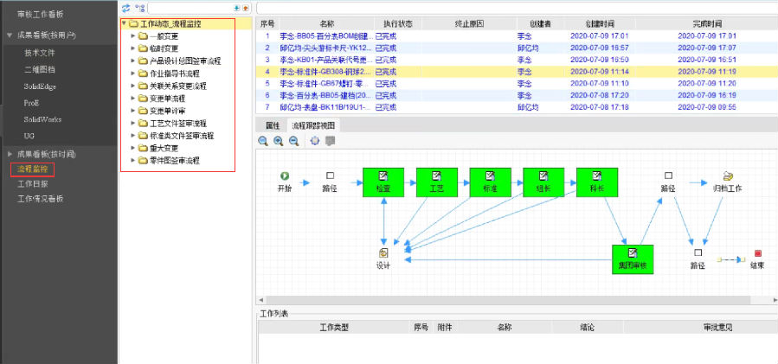The image size is (778, 364).
Task: Expand the 一般变更 folder
Action: point(132,36)
